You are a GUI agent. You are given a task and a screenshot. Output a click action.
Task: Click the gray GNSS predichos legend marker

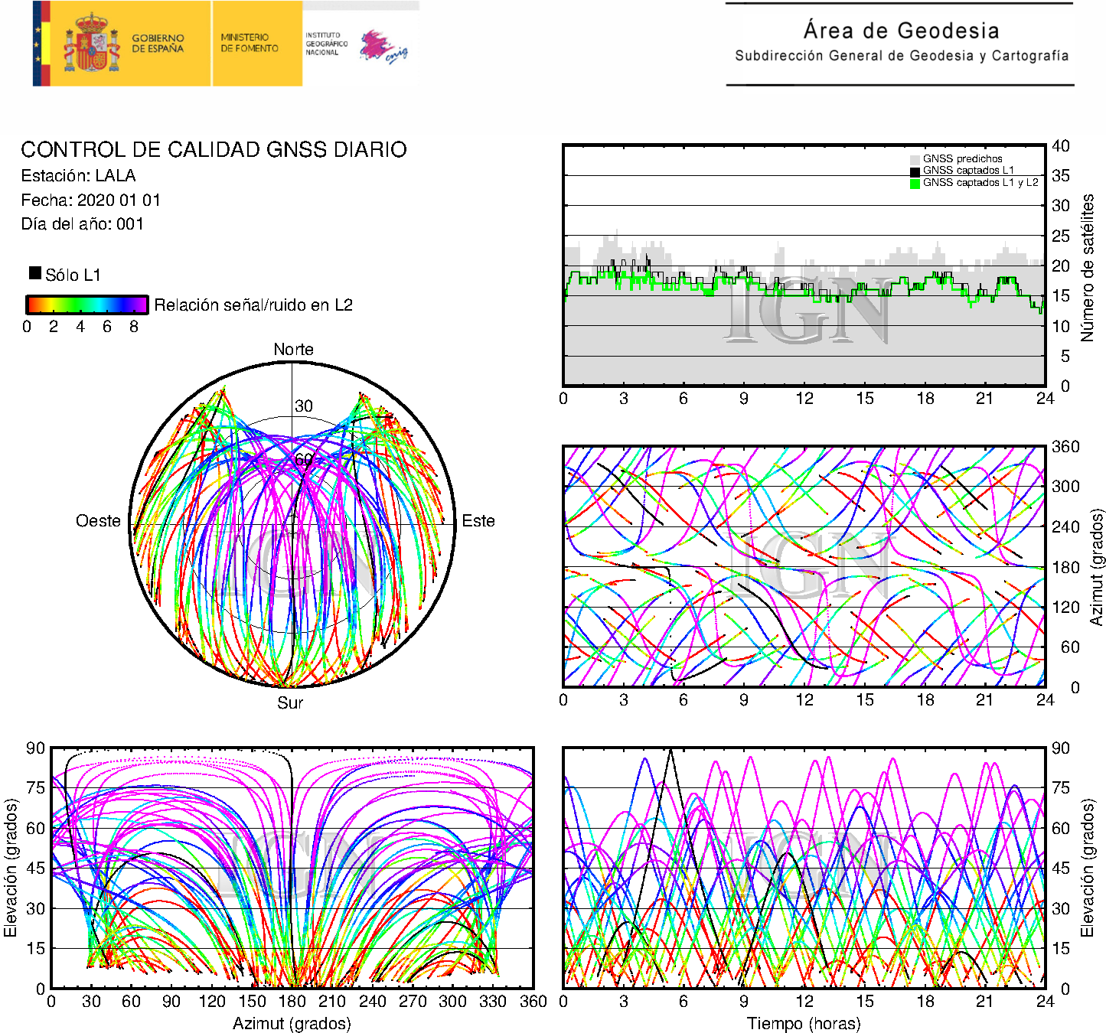point(915,159)
